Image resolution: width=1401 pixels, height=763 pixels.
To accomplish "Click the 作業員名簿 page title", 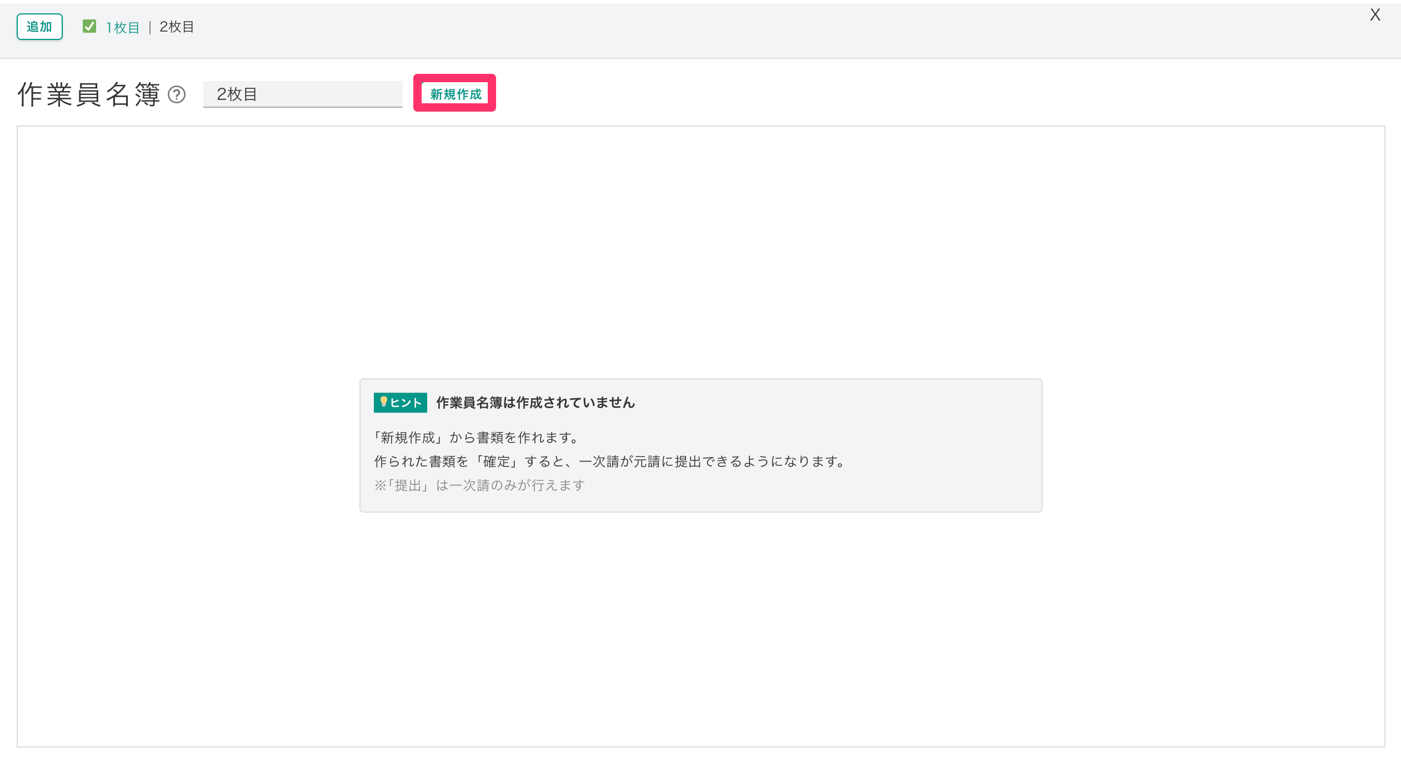I will [x=89, y=94].
